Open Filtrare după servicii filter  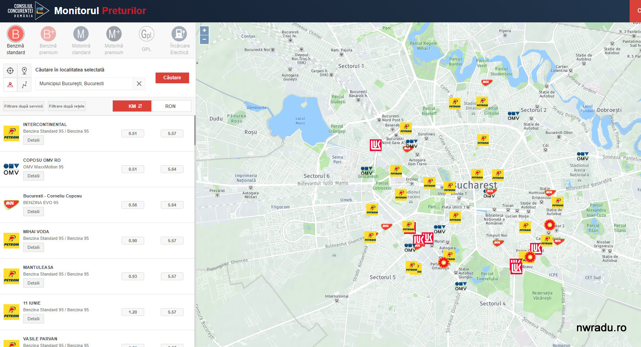[24, 106]
